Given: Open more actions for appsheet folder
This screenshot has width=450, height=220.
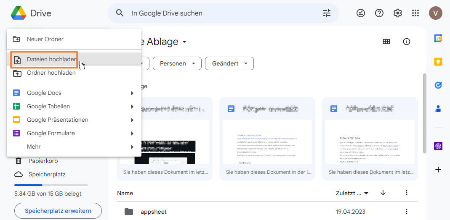Looking at the screenshot, I should [x=406, y=212].
